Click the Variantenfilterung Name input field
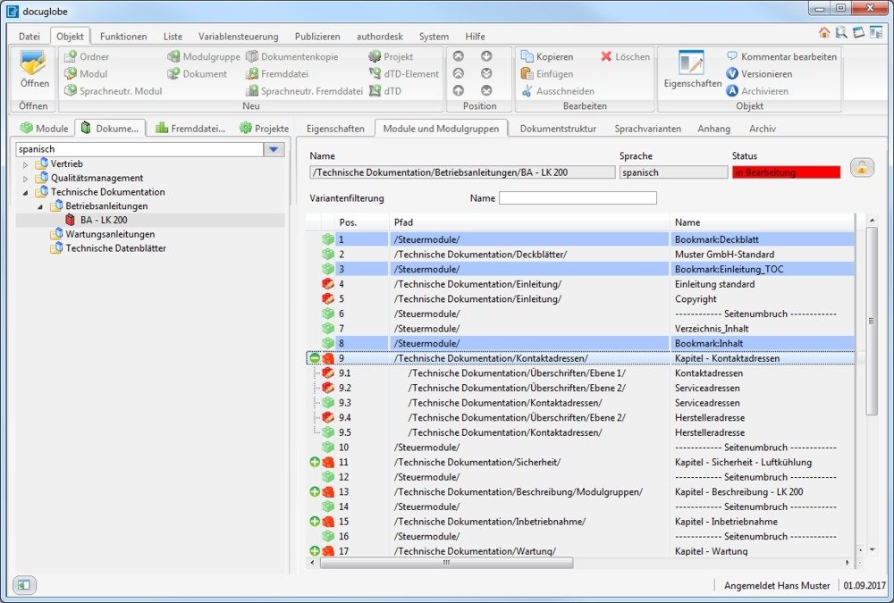 coord(578,198)
